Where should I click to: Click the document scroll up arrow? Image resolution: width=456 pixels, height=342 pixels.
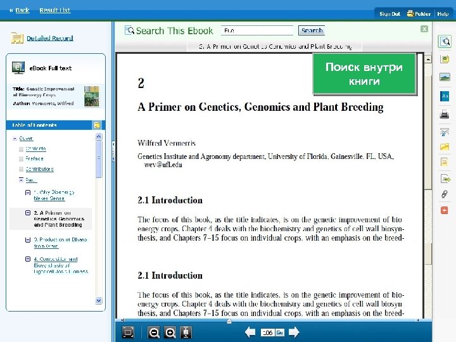coord(428,60)
